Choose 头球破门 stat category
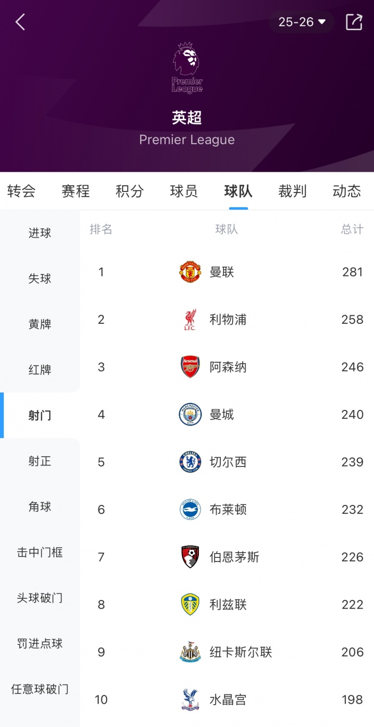The image size is (374, 727). (x=40, y=598)
